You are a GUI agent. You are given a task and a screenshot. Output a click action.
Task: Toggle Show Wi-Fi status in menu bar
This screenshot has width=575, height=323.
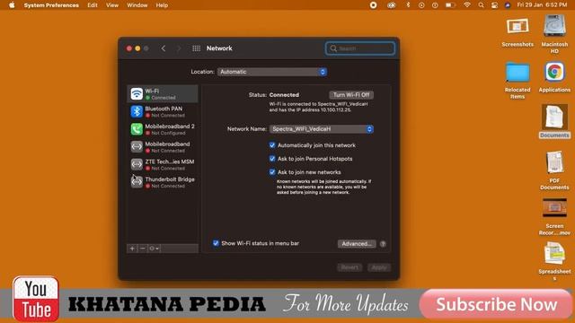coord(216,243)
